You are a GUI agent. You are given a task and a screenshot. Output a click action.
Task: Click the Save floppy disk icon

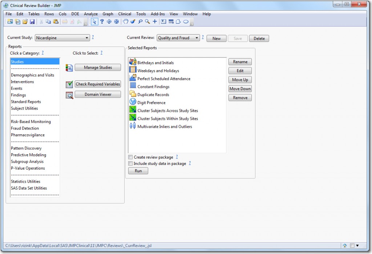[32, 21]
